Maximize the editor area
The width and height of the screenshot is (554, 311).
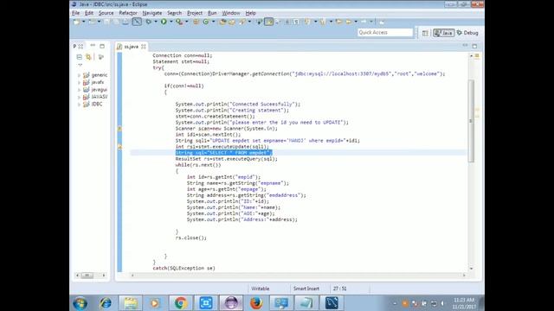coord(474,46)
